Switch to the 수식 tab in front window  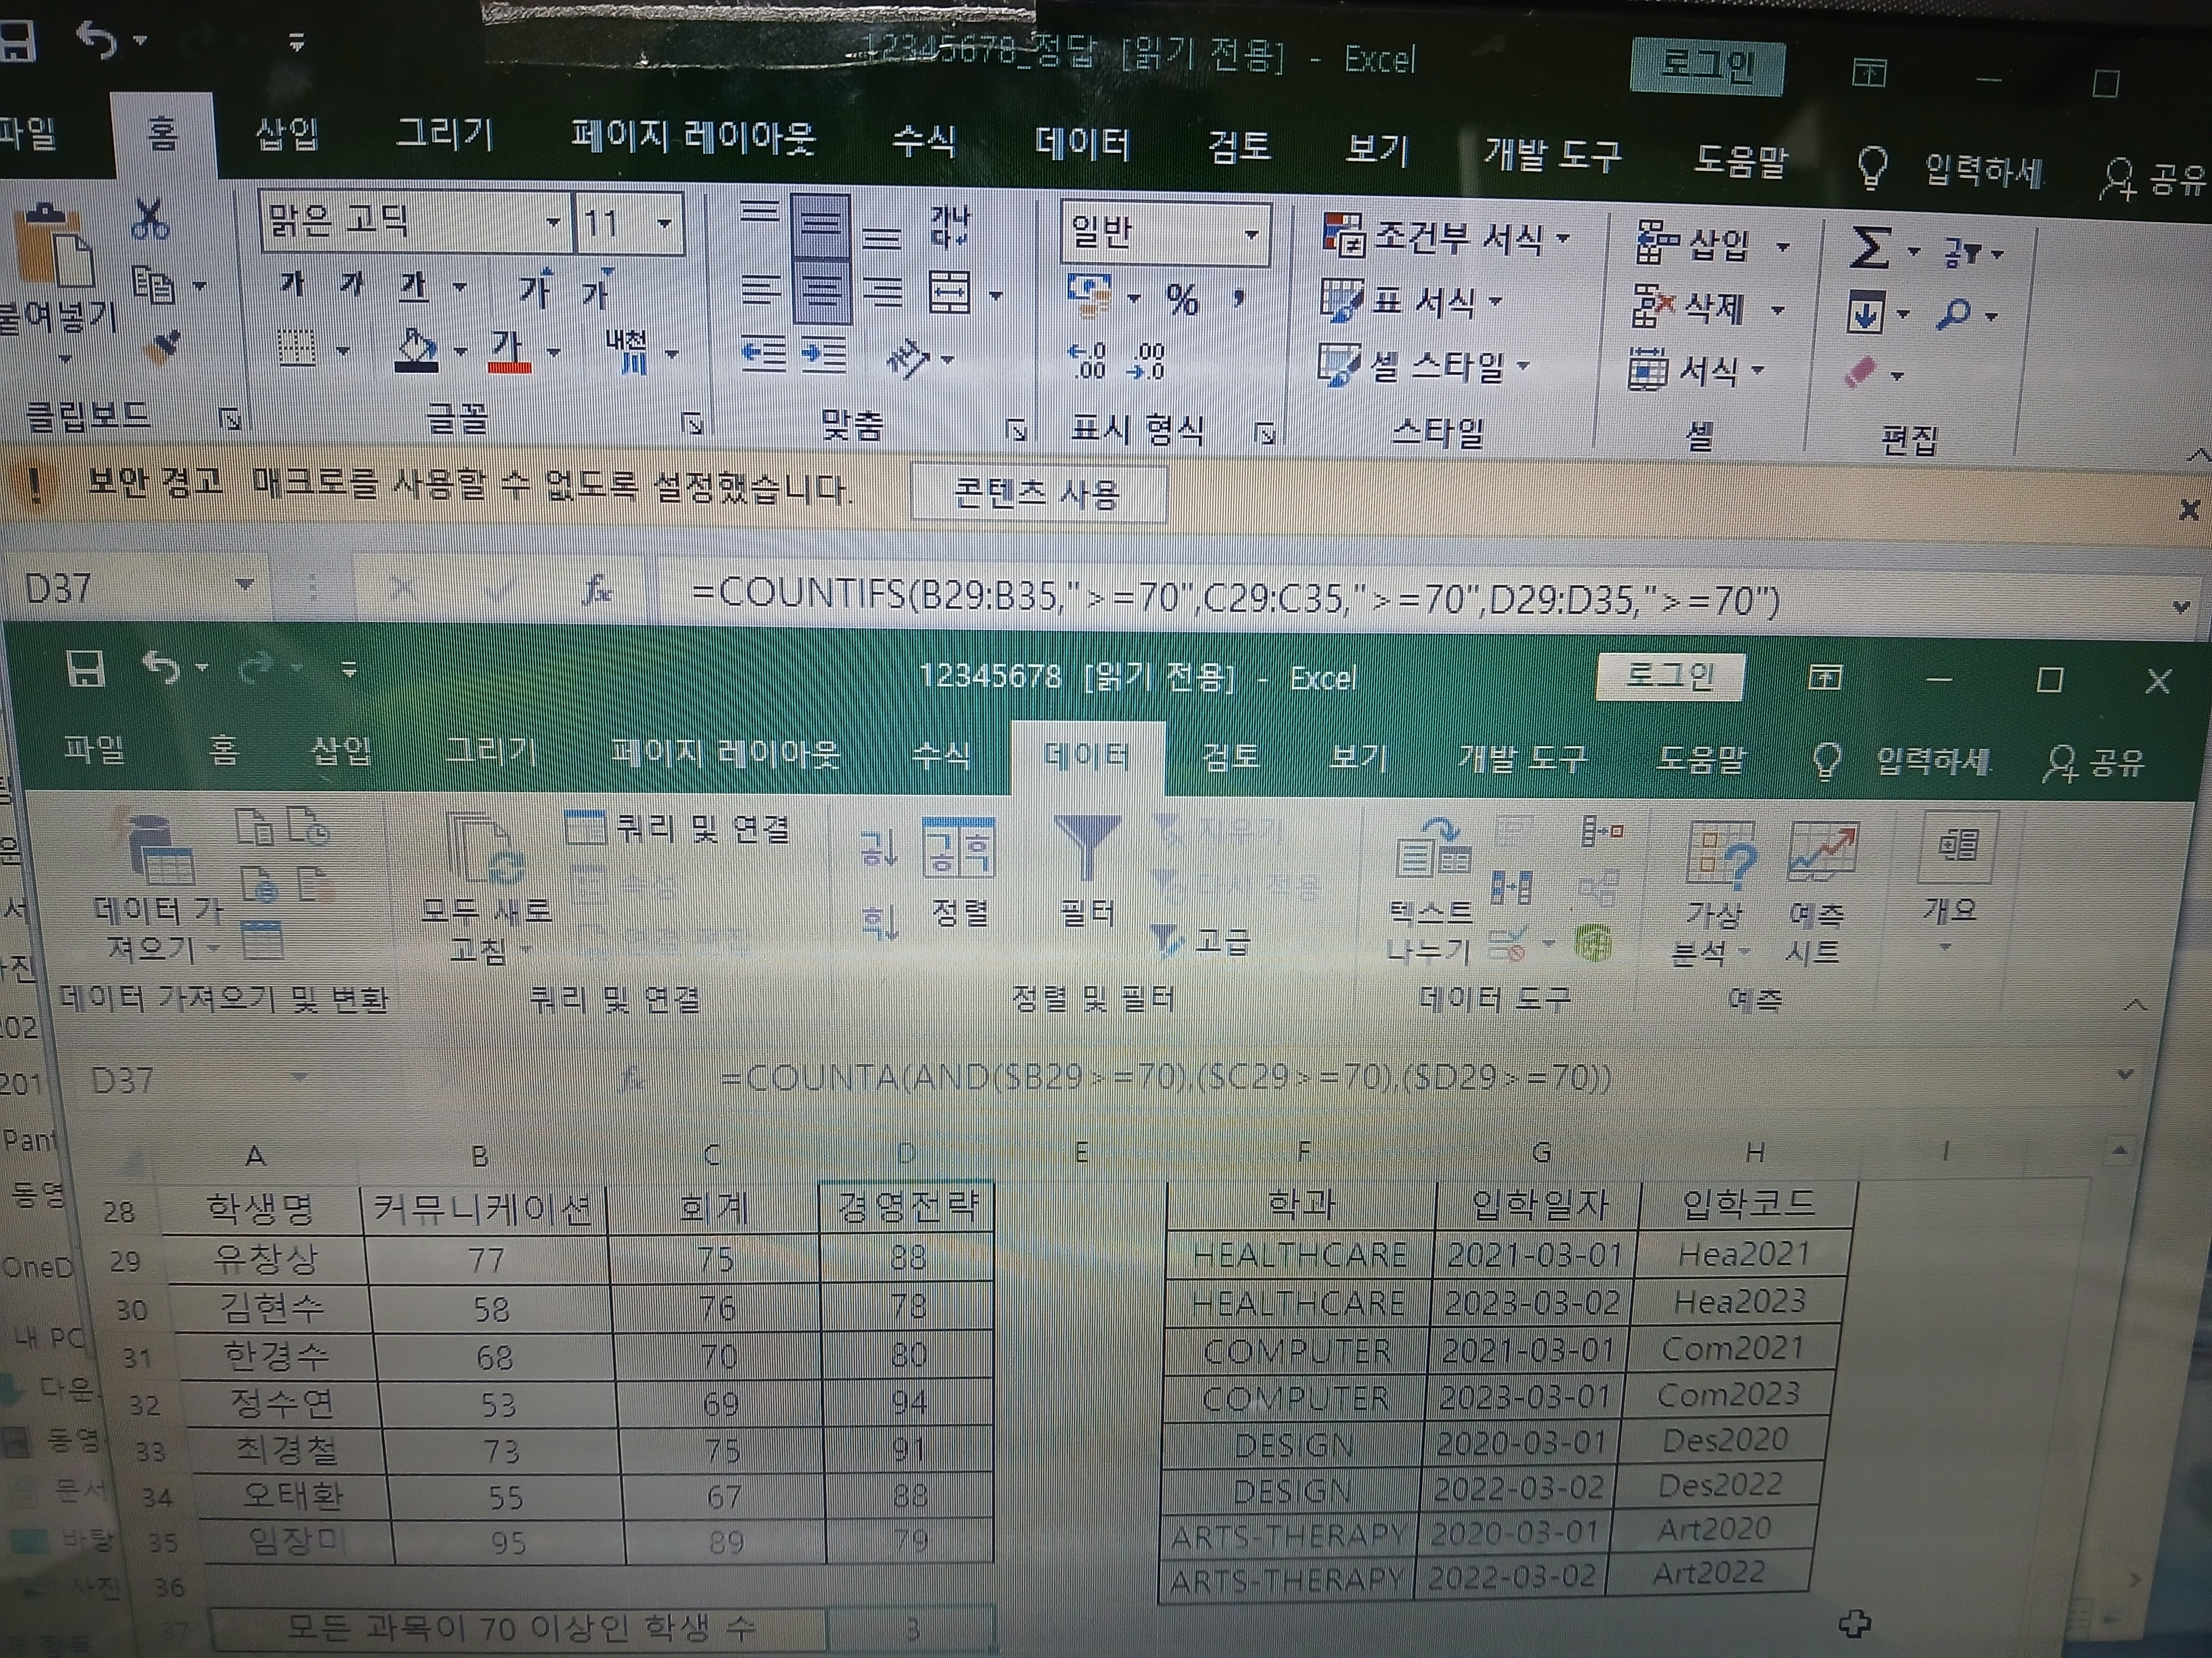tap(939, 755)
